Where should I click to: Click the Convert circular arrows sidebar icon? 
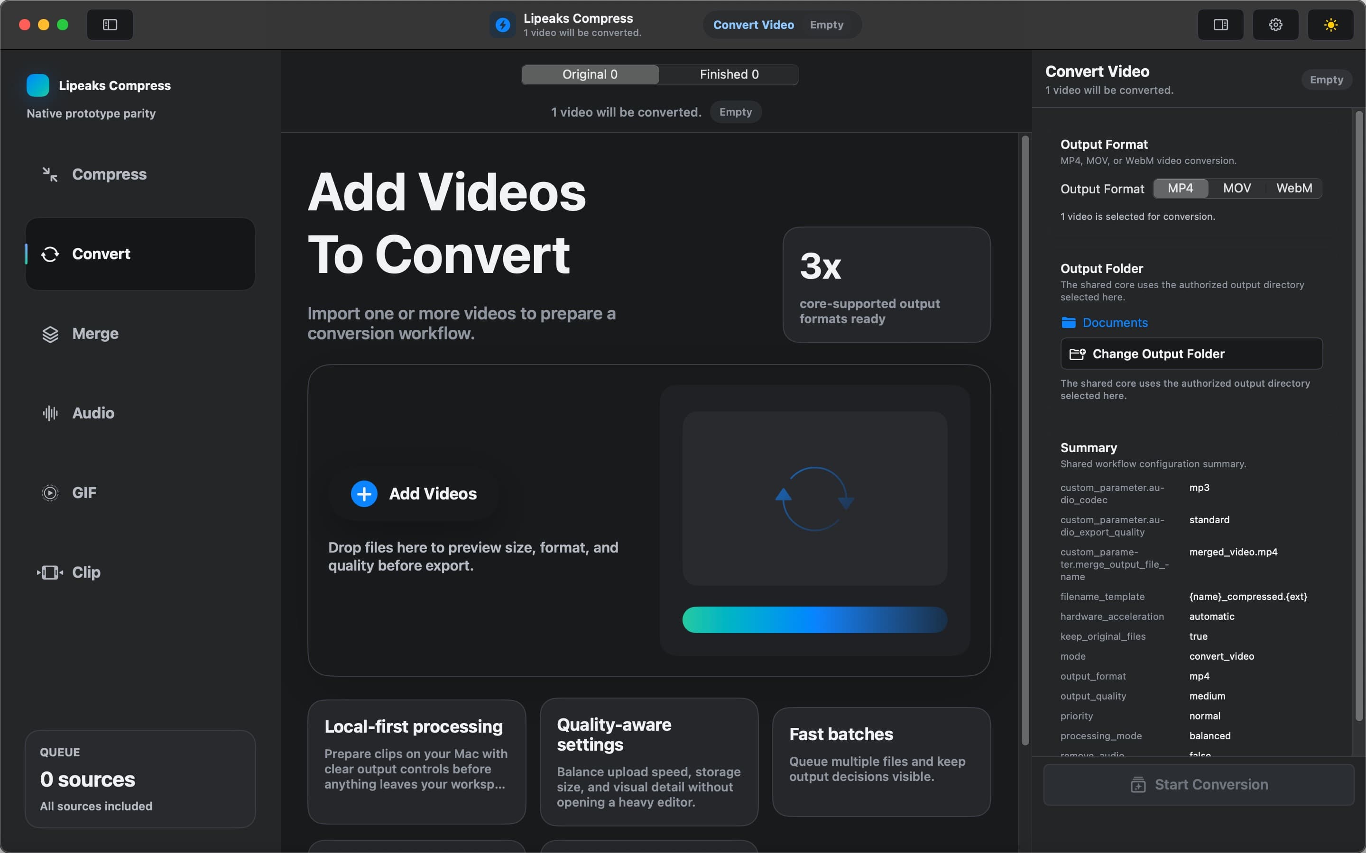(x=50, y=254)
